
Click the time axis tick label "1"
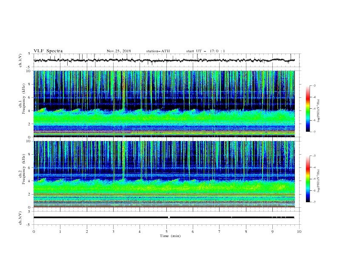tap(60, 232)
